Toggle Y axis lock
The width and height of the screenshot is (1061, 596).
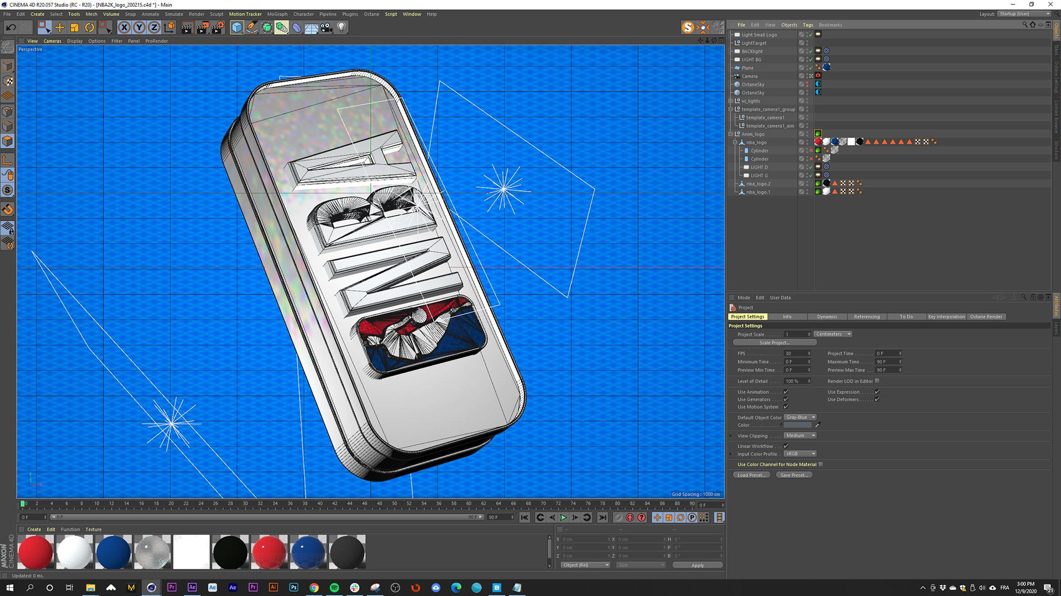(139, 27)
